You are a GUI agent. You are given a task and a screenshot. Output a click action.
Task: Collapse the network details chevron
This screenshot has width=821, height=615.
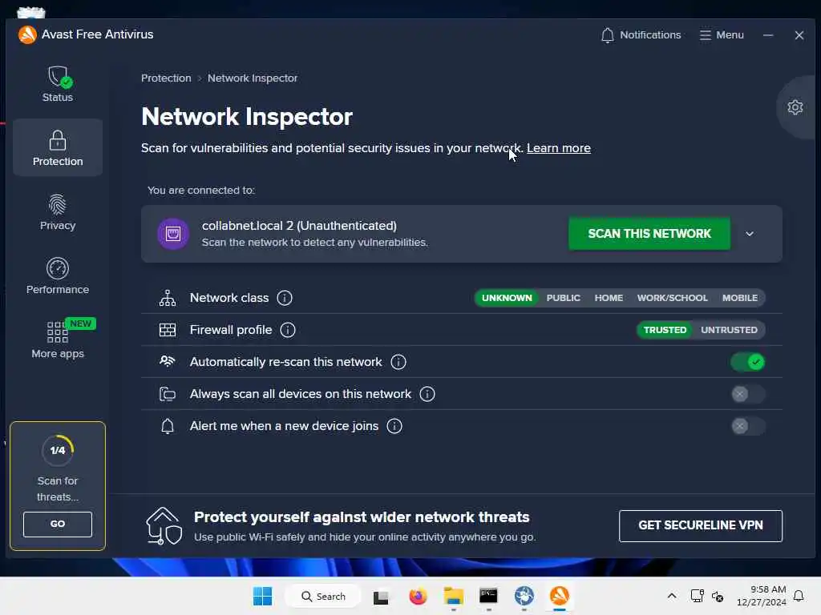[x=750, y=234]
